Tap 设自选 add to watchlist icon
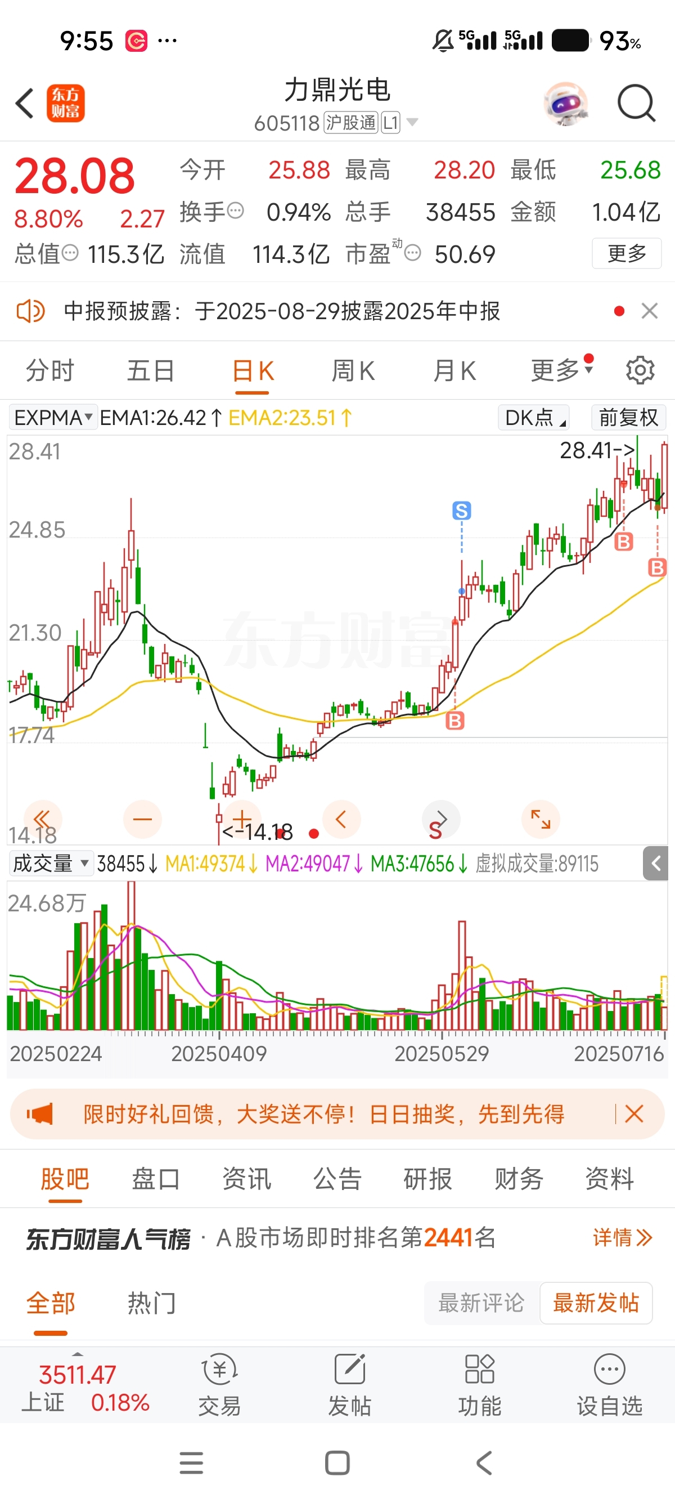 click(610, 1385)
